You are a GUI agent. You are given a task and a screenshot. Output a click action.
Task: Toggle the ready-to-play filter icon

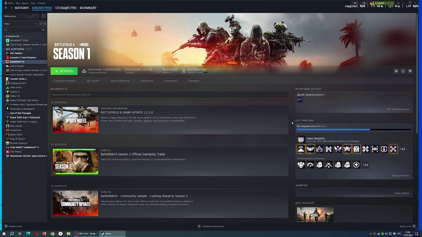tap(45, 24)
